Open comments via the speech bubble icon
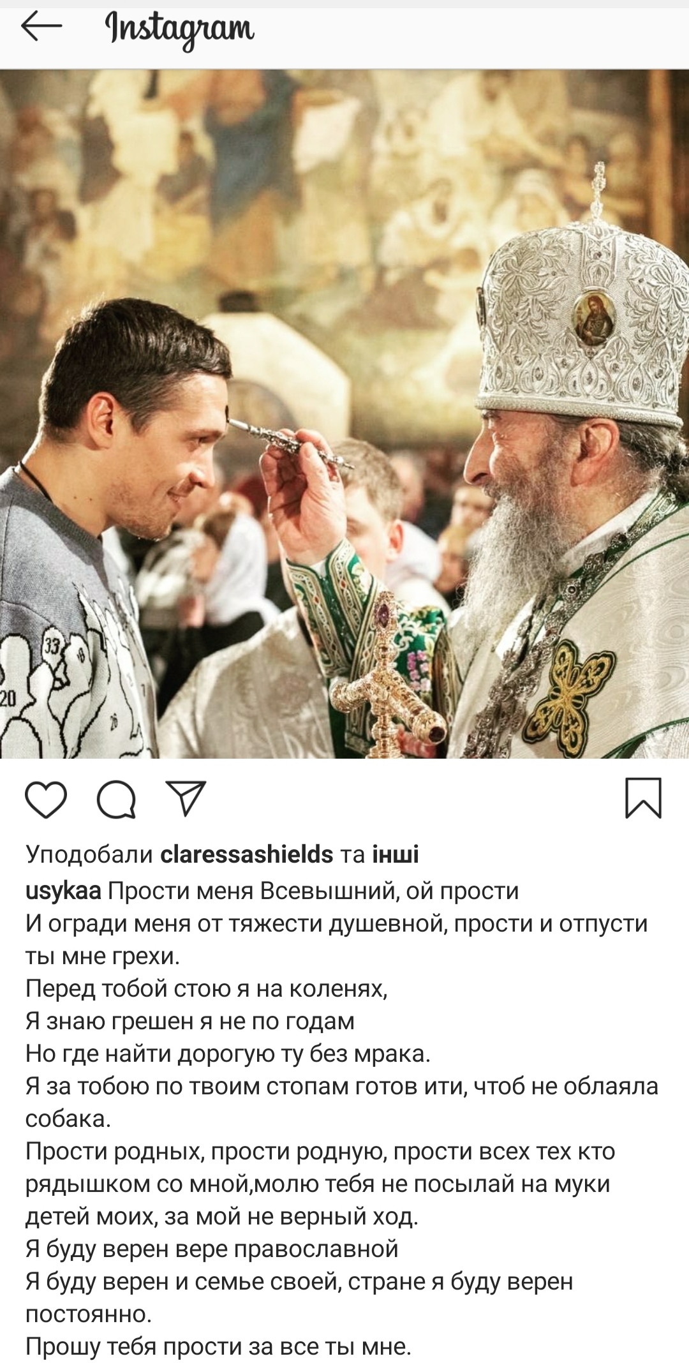Screen dimensions: 689x1363 116,799
